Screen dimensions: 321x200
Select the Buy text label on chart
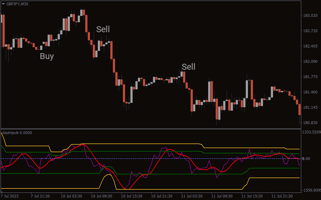tap(47, 56)
